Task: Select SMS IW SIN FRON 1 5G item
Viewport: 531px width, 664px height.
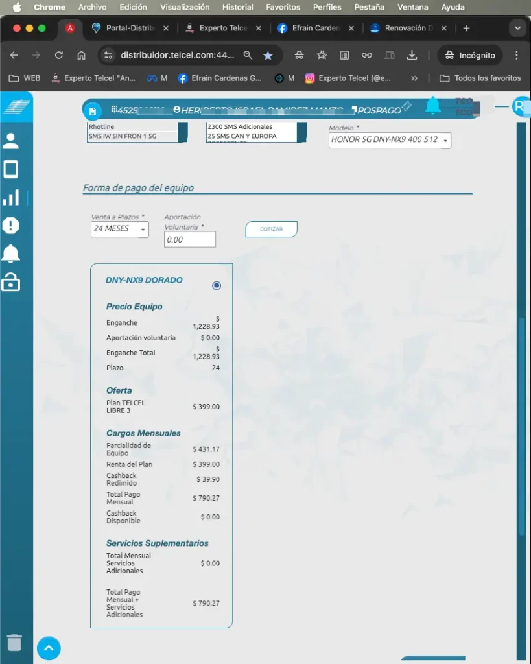Action: 133,136
